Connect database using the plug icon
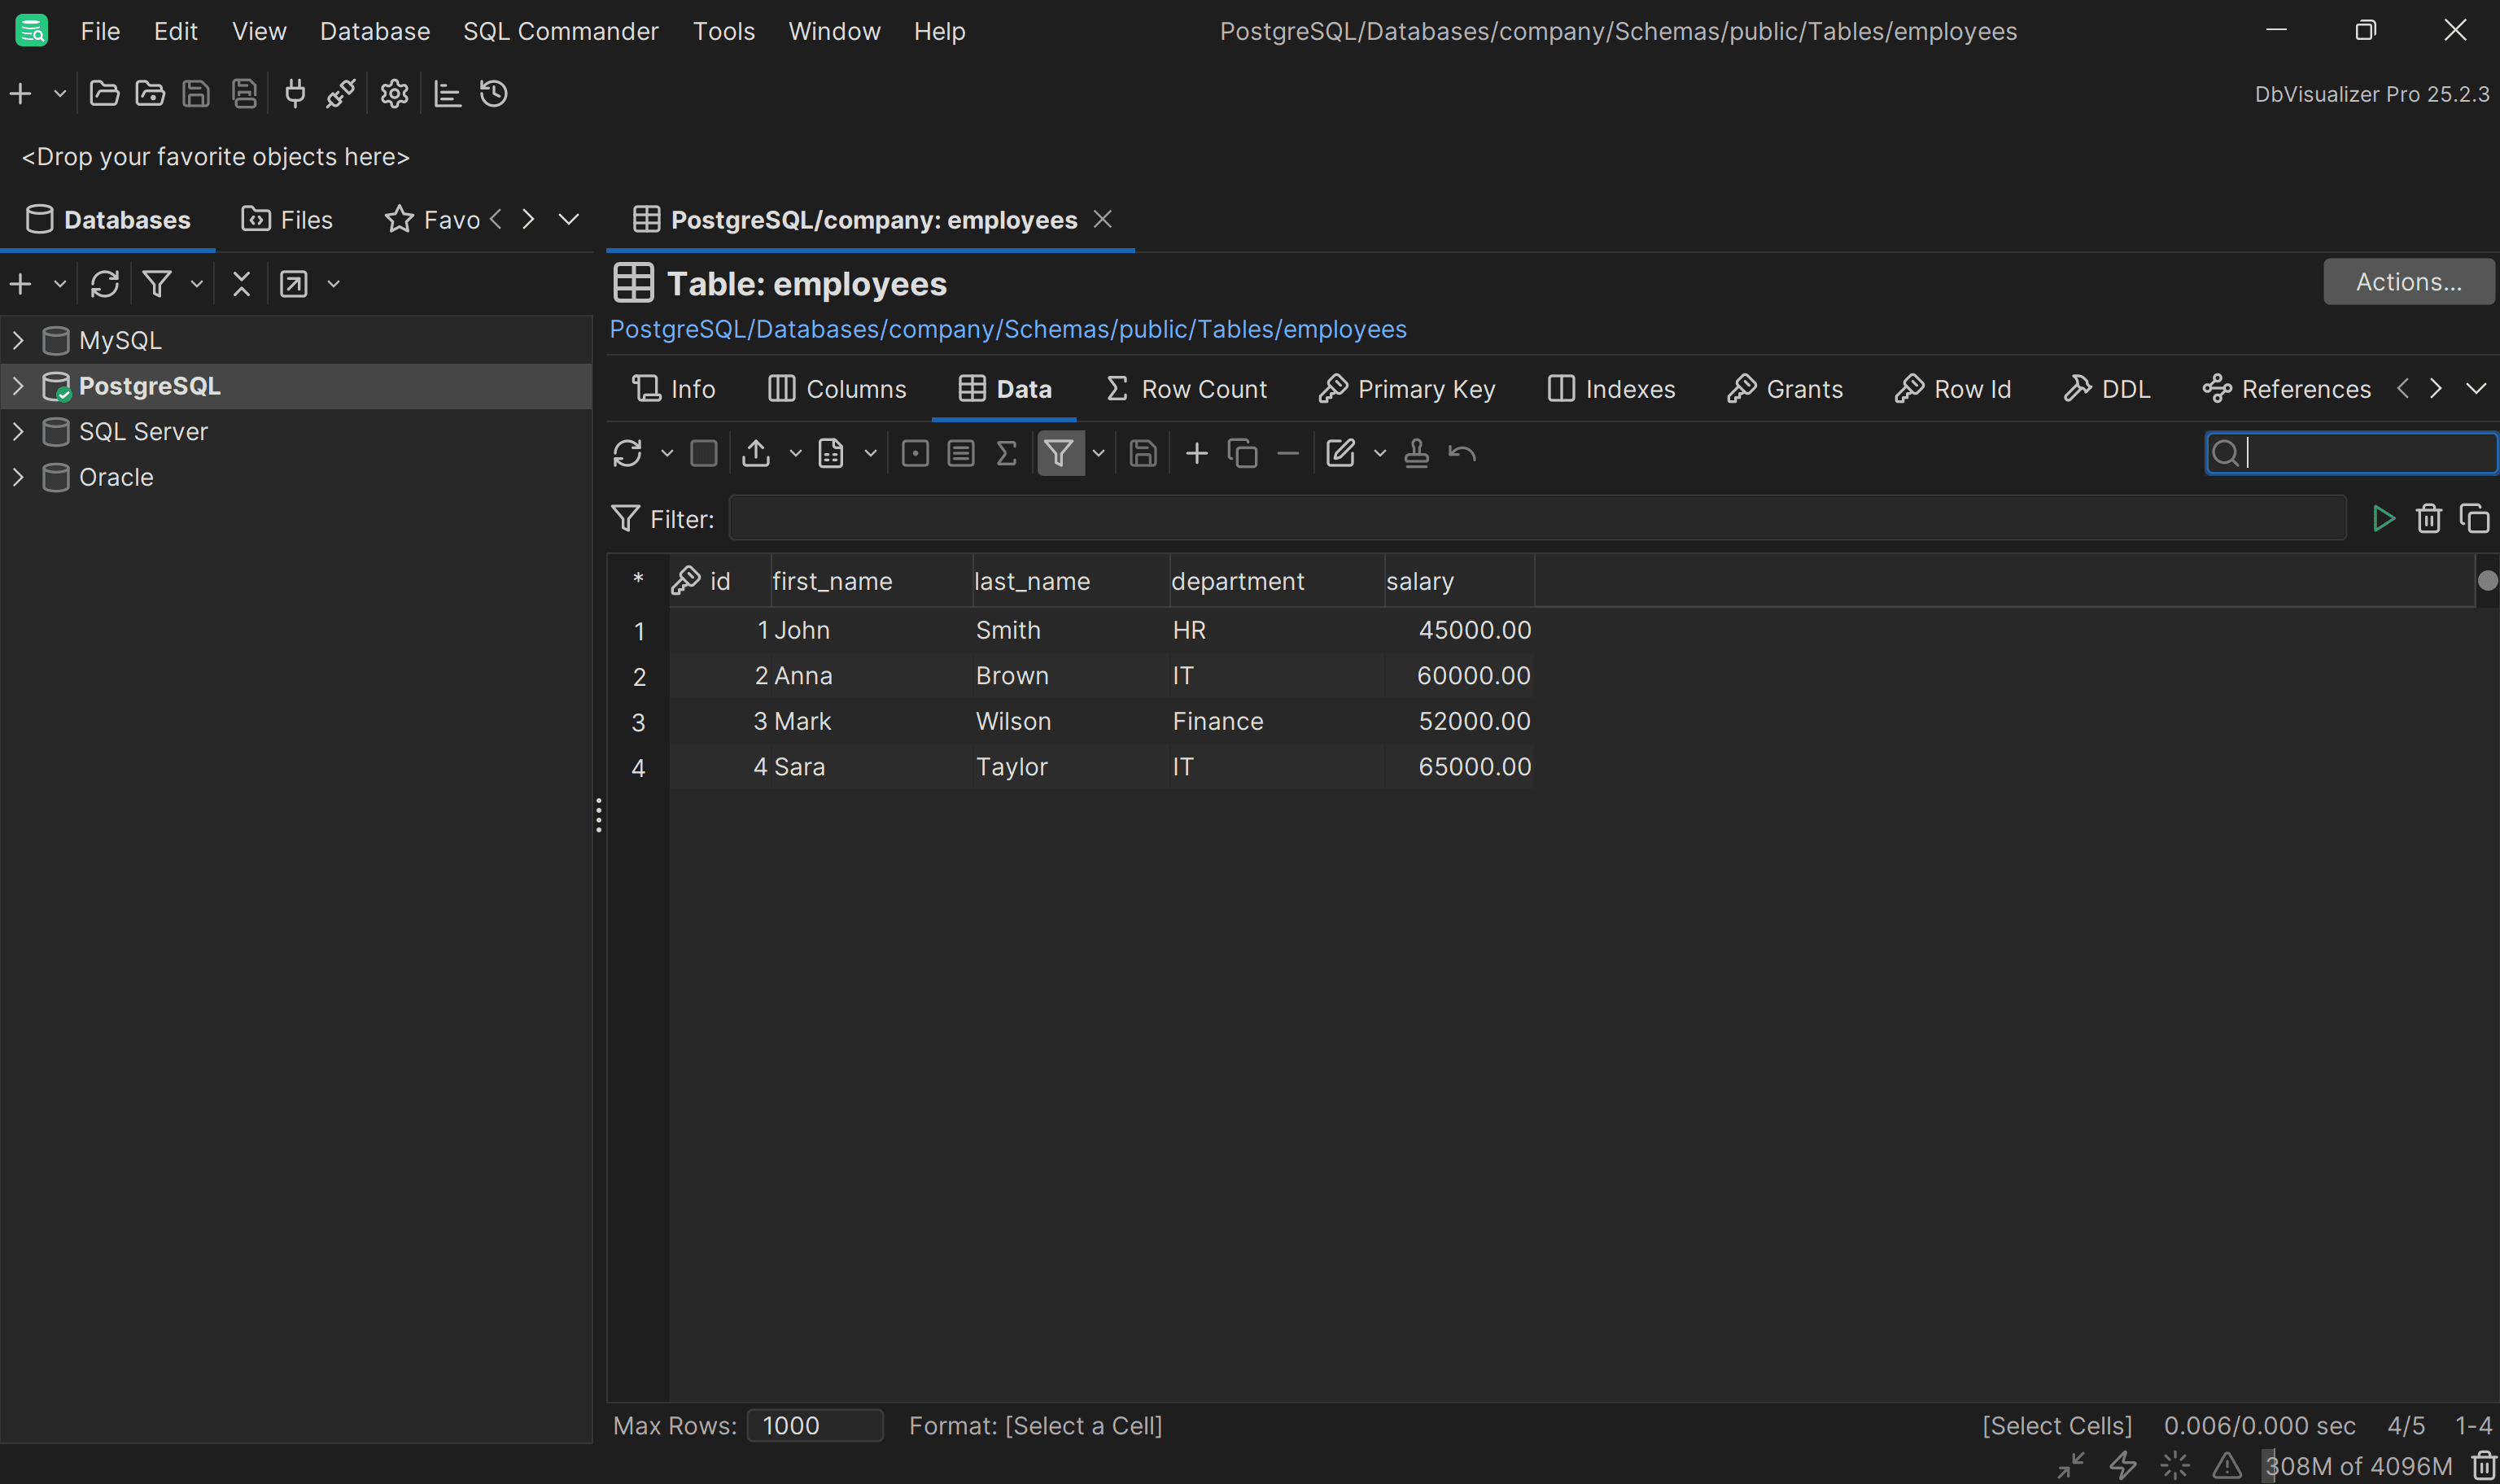Viewport: 2500px width, 1484px height. (295, 94)
